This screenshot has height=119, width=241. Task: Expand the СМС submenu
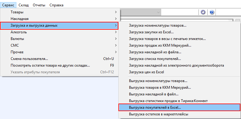point(59,45)
